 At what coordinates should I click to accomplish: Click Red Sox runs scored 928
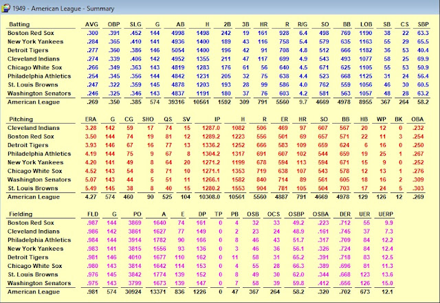click(284, 33)
